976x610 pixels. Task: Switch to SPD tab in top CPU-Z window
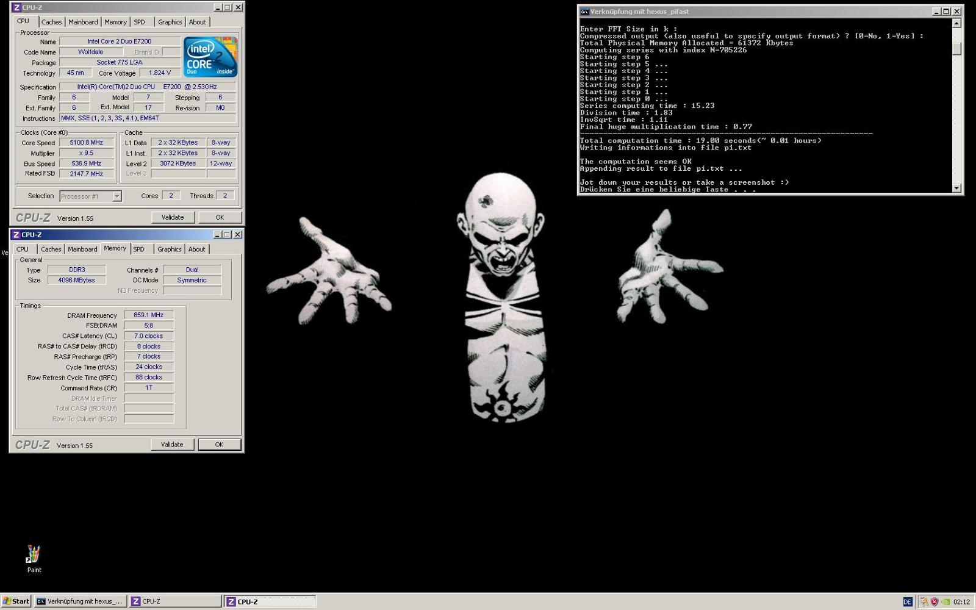point(140,22)
